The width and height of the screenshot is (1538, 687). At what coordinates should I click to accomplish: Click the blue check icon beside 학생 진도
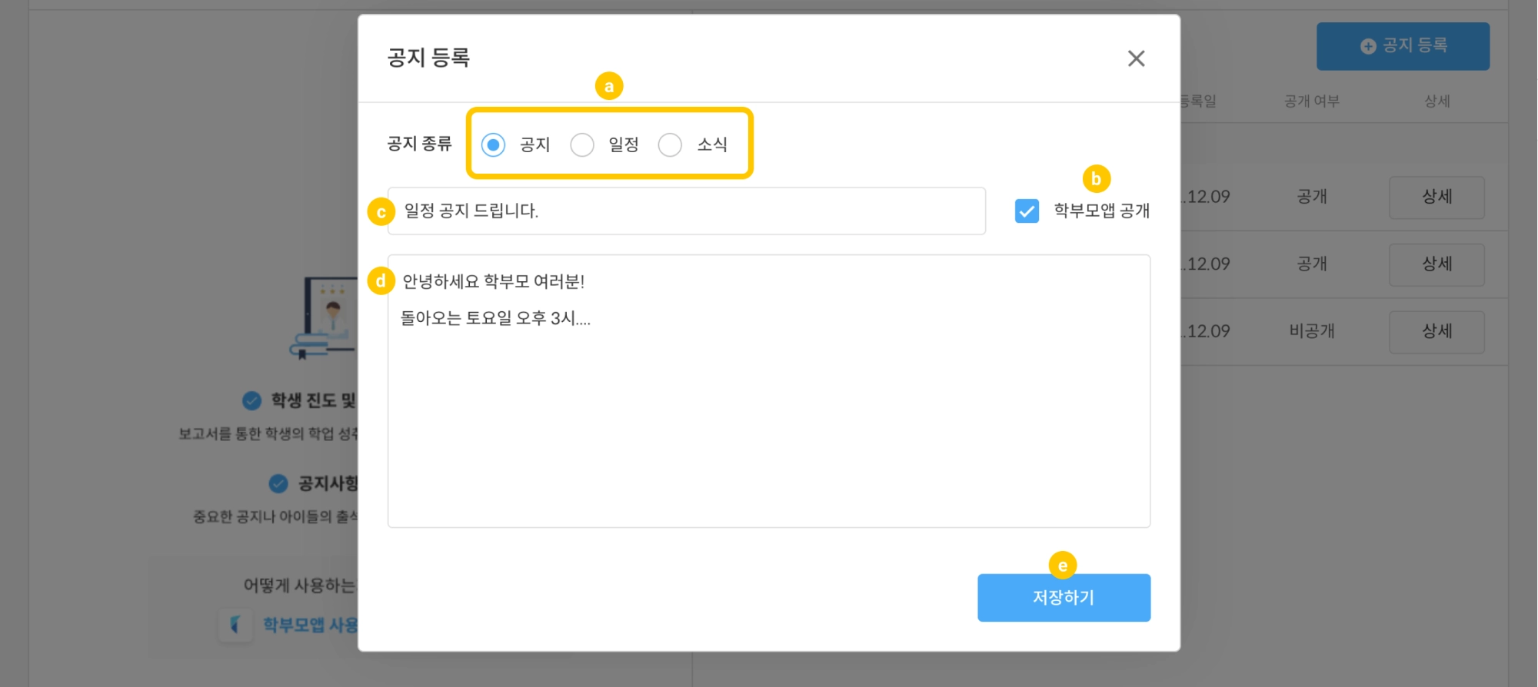251,400
